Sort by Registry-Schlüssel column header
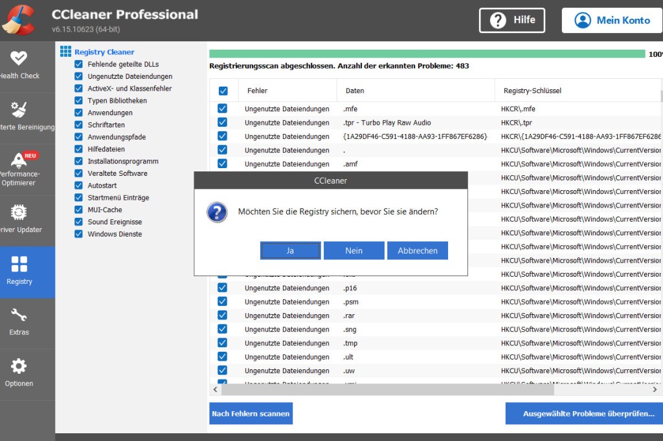This screenshot has height=441, width=663. coord(578,91)
